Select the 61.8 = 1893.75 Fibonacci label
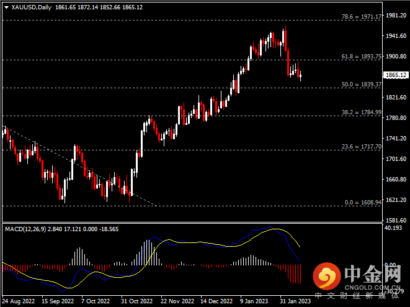 pyautogui.click(x=361, y=57)
